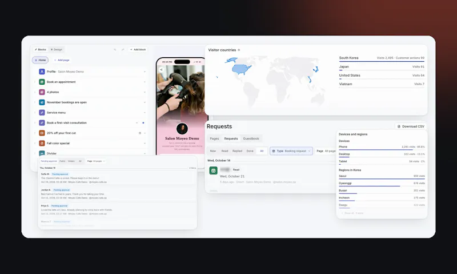Click the United States region on the map
The height and width of the screenshot is (274, 457).
coord(241,70)
